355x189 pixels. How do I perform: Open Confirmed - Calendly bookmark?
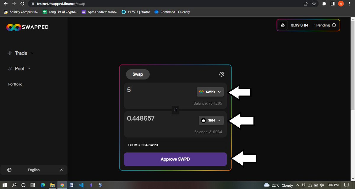pos(172,12)
